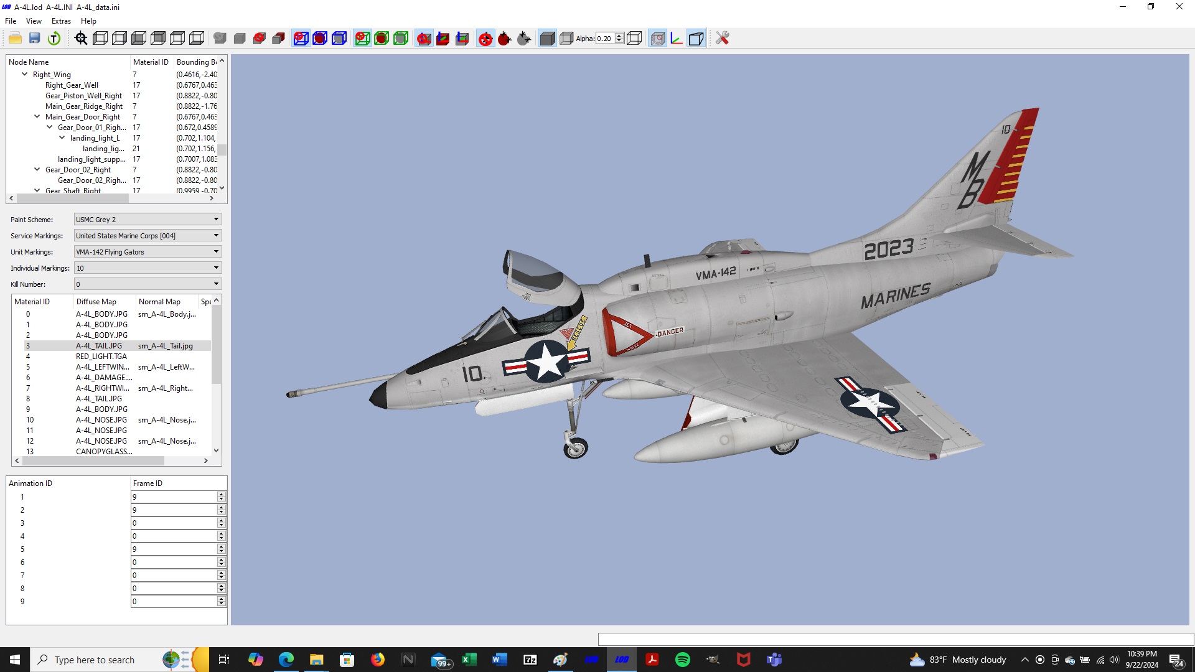This screenshot has width=1195, height=672.
Task: Click the grey cube with axes icon
Action: (462, 39)
